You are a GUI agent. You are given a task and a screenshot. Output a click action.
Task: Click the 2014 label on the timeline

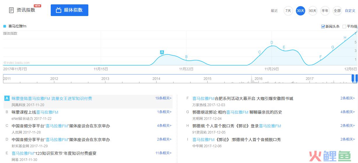pyautogui.click(x=156, y=79)
